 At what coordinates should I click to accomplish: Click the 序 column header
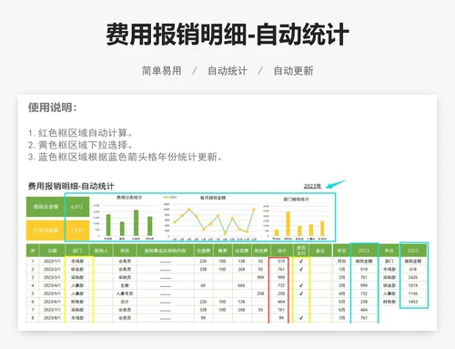point(33,251)
